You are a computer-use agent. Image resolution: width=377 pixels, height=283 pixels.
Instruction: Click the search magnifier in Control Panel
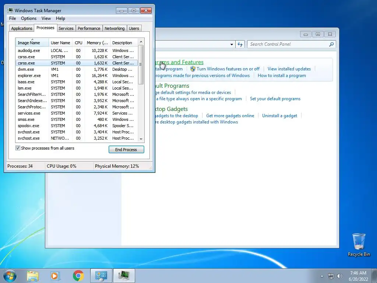pos(331,44)
